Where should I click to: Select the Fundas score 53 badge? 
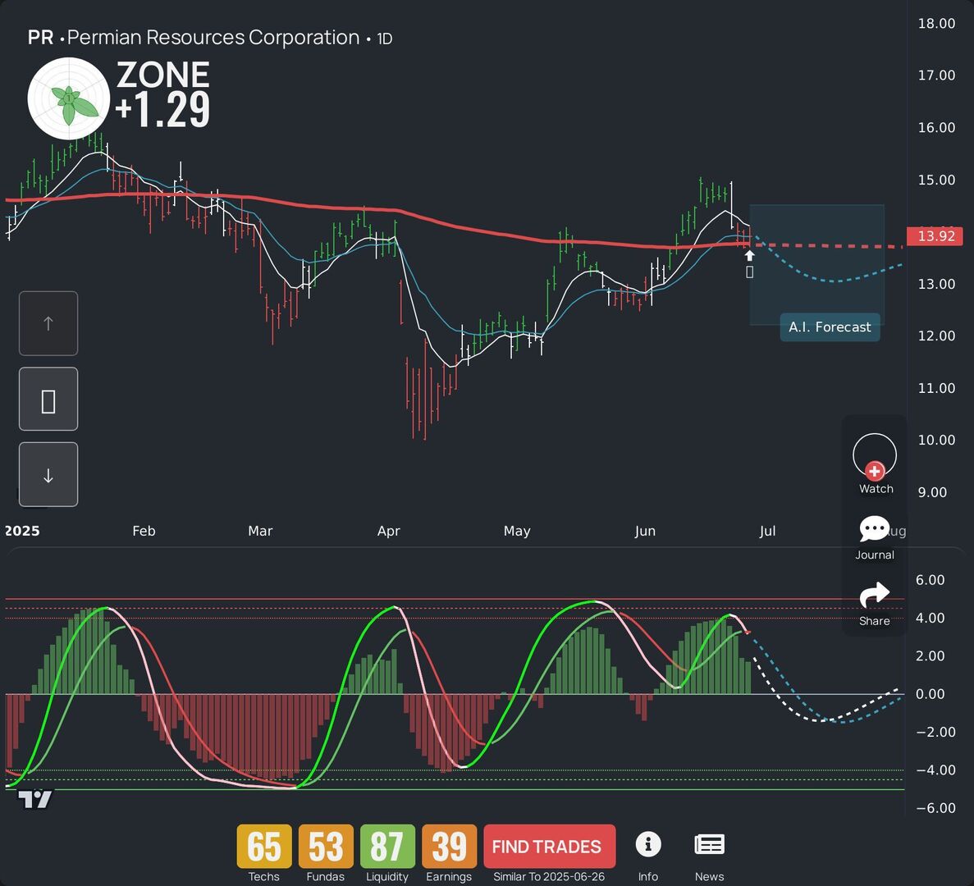[x=326, y=847]
